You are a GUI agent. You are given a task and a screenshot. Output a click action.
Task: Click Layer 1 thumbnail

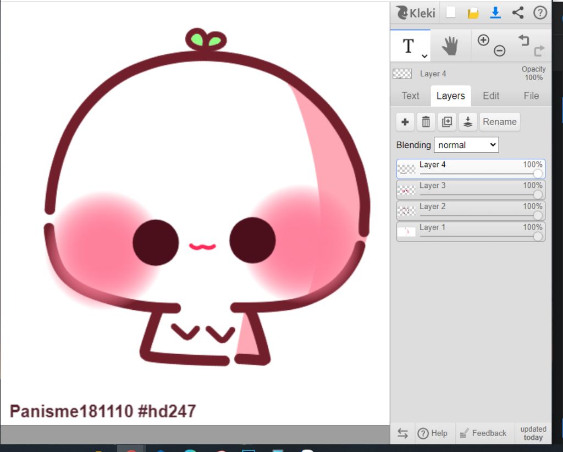[x=406, y=232]
